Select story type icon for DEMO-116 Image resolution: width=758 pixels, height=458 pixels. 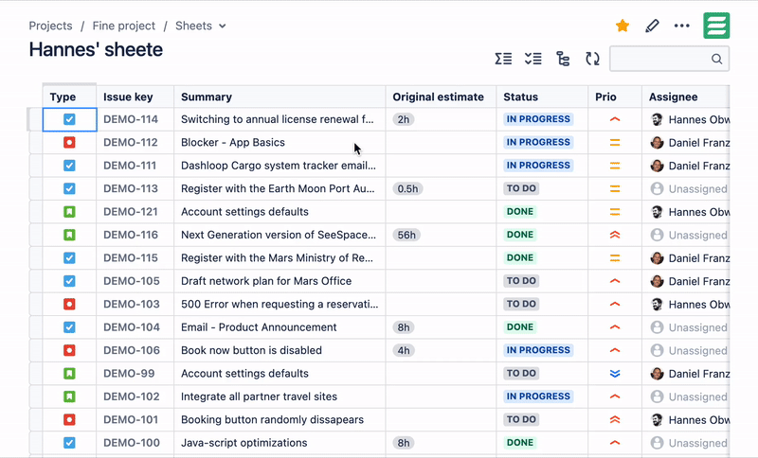69,235
